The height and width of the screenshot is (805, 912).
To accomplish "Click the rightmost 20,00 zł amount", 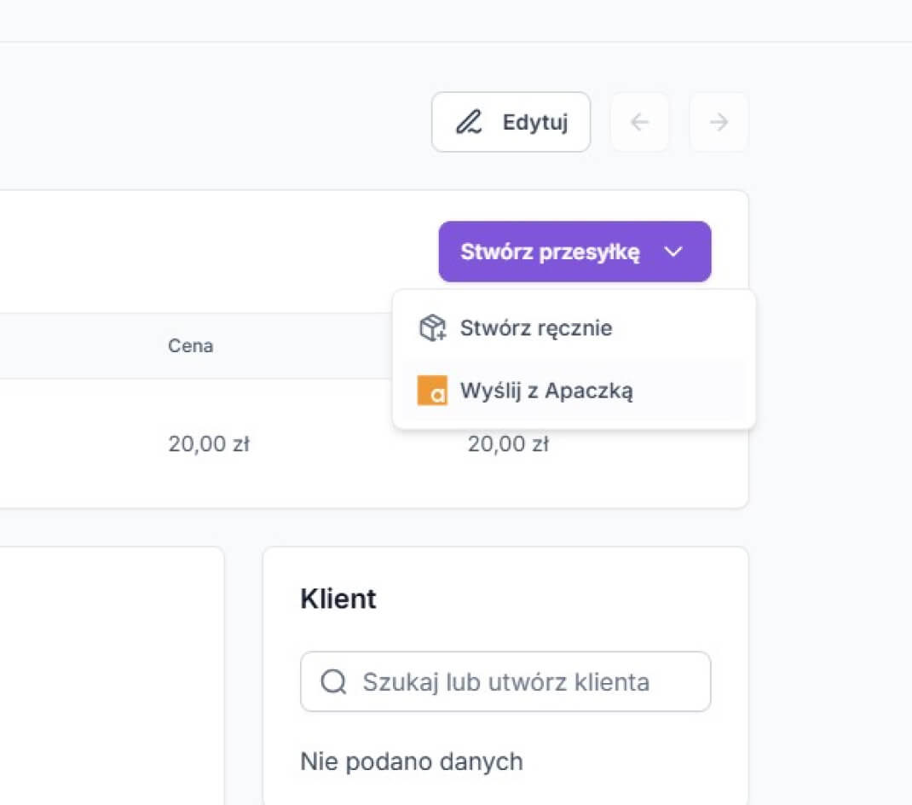I will pos(508,444).
